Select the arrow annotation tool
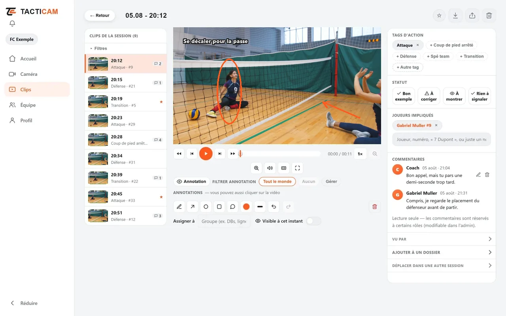506x316 pixels. tap(193, 207)
